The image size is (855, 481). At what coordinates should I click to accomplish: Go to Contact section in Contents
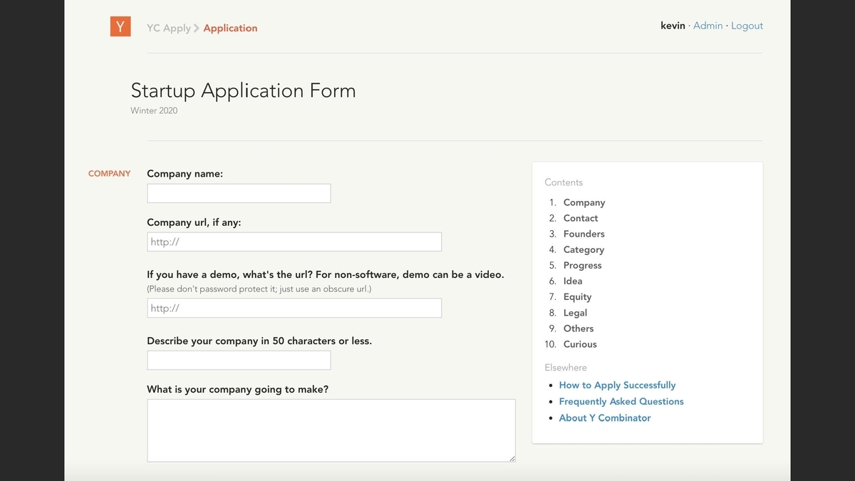coord(581,218)
